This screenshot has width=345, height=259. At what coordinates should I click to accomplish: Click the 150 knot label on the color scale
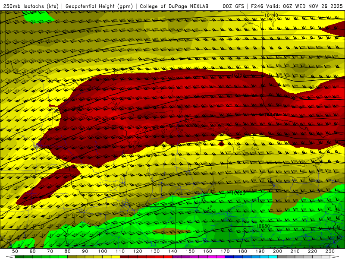coord(190,251)
